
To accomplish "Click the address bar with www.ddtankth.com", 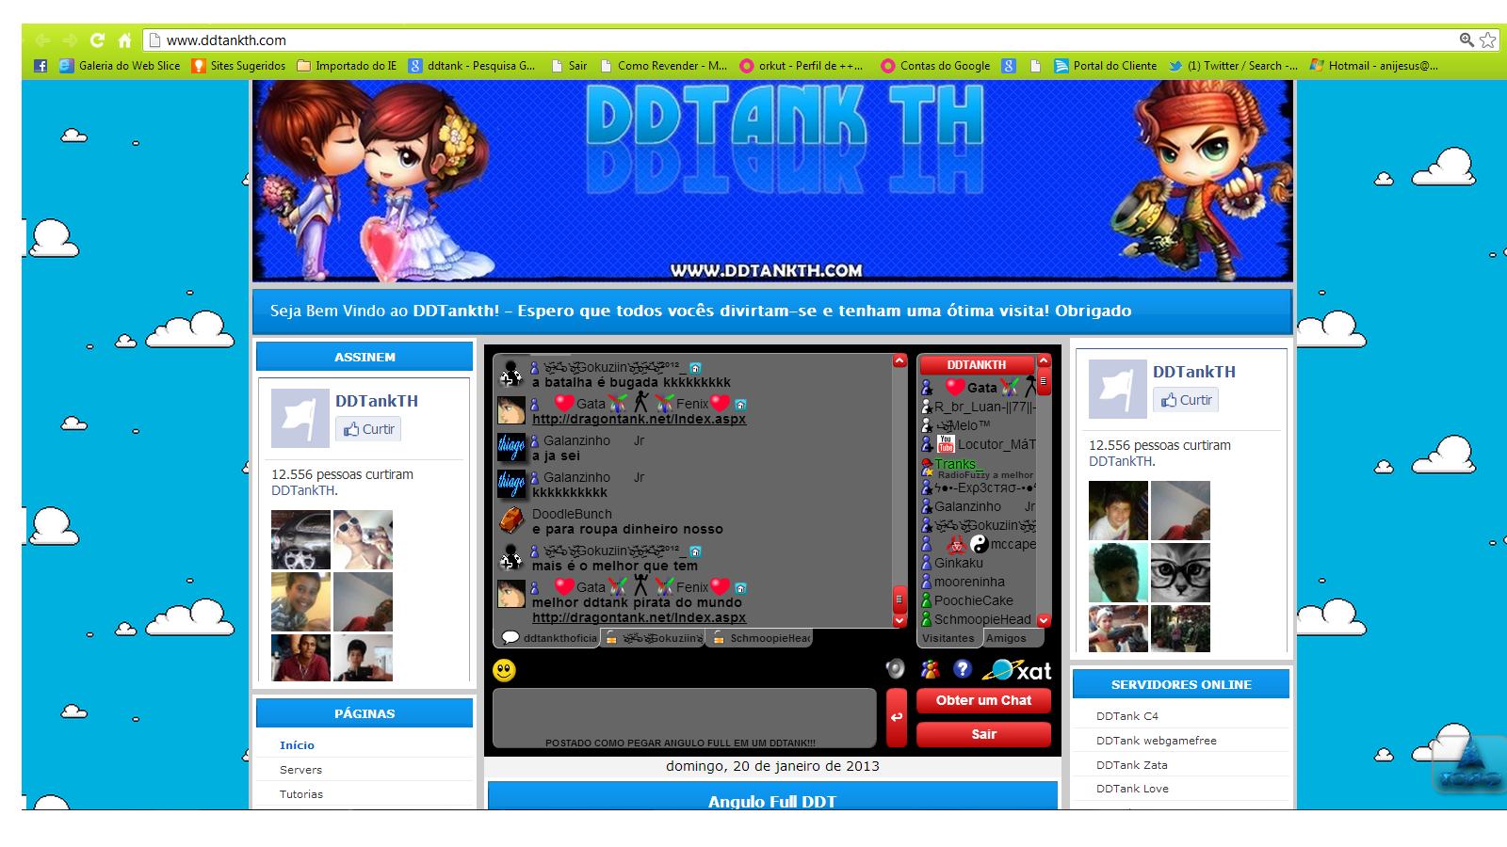I will click(x=801, y=40).
